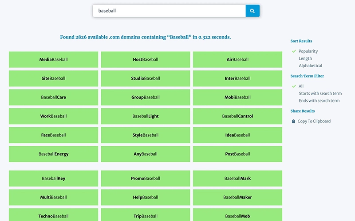Select the PromoBaseball tile
The width and height of the screenshot is (355, 221).
coord(146,179)
